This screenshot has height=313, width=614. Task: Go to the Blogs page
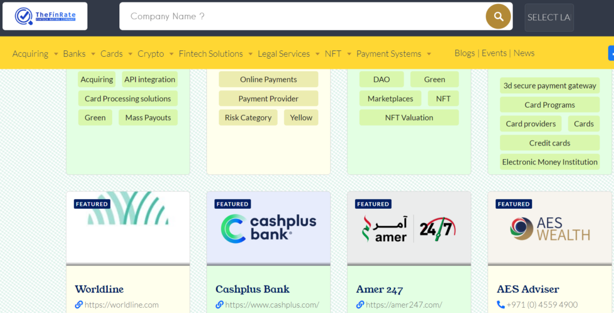pyautogui.click(x=465, y=53)
